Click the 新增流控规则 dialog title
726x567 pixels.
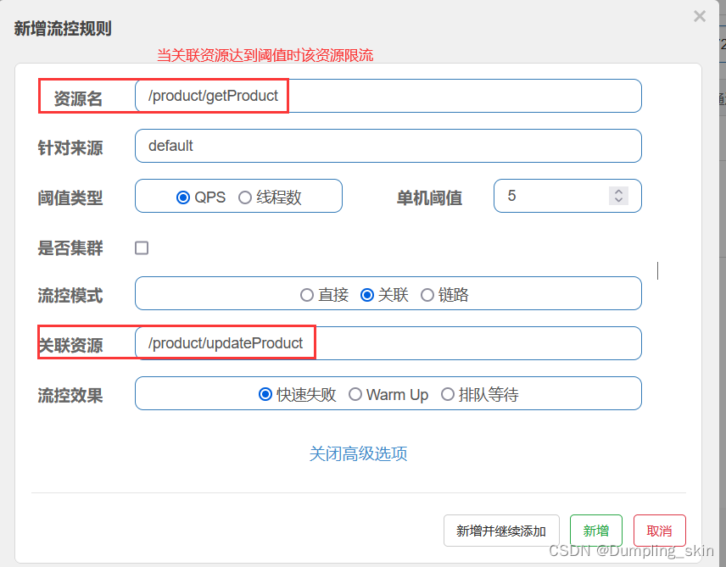[x=63, y=29]
